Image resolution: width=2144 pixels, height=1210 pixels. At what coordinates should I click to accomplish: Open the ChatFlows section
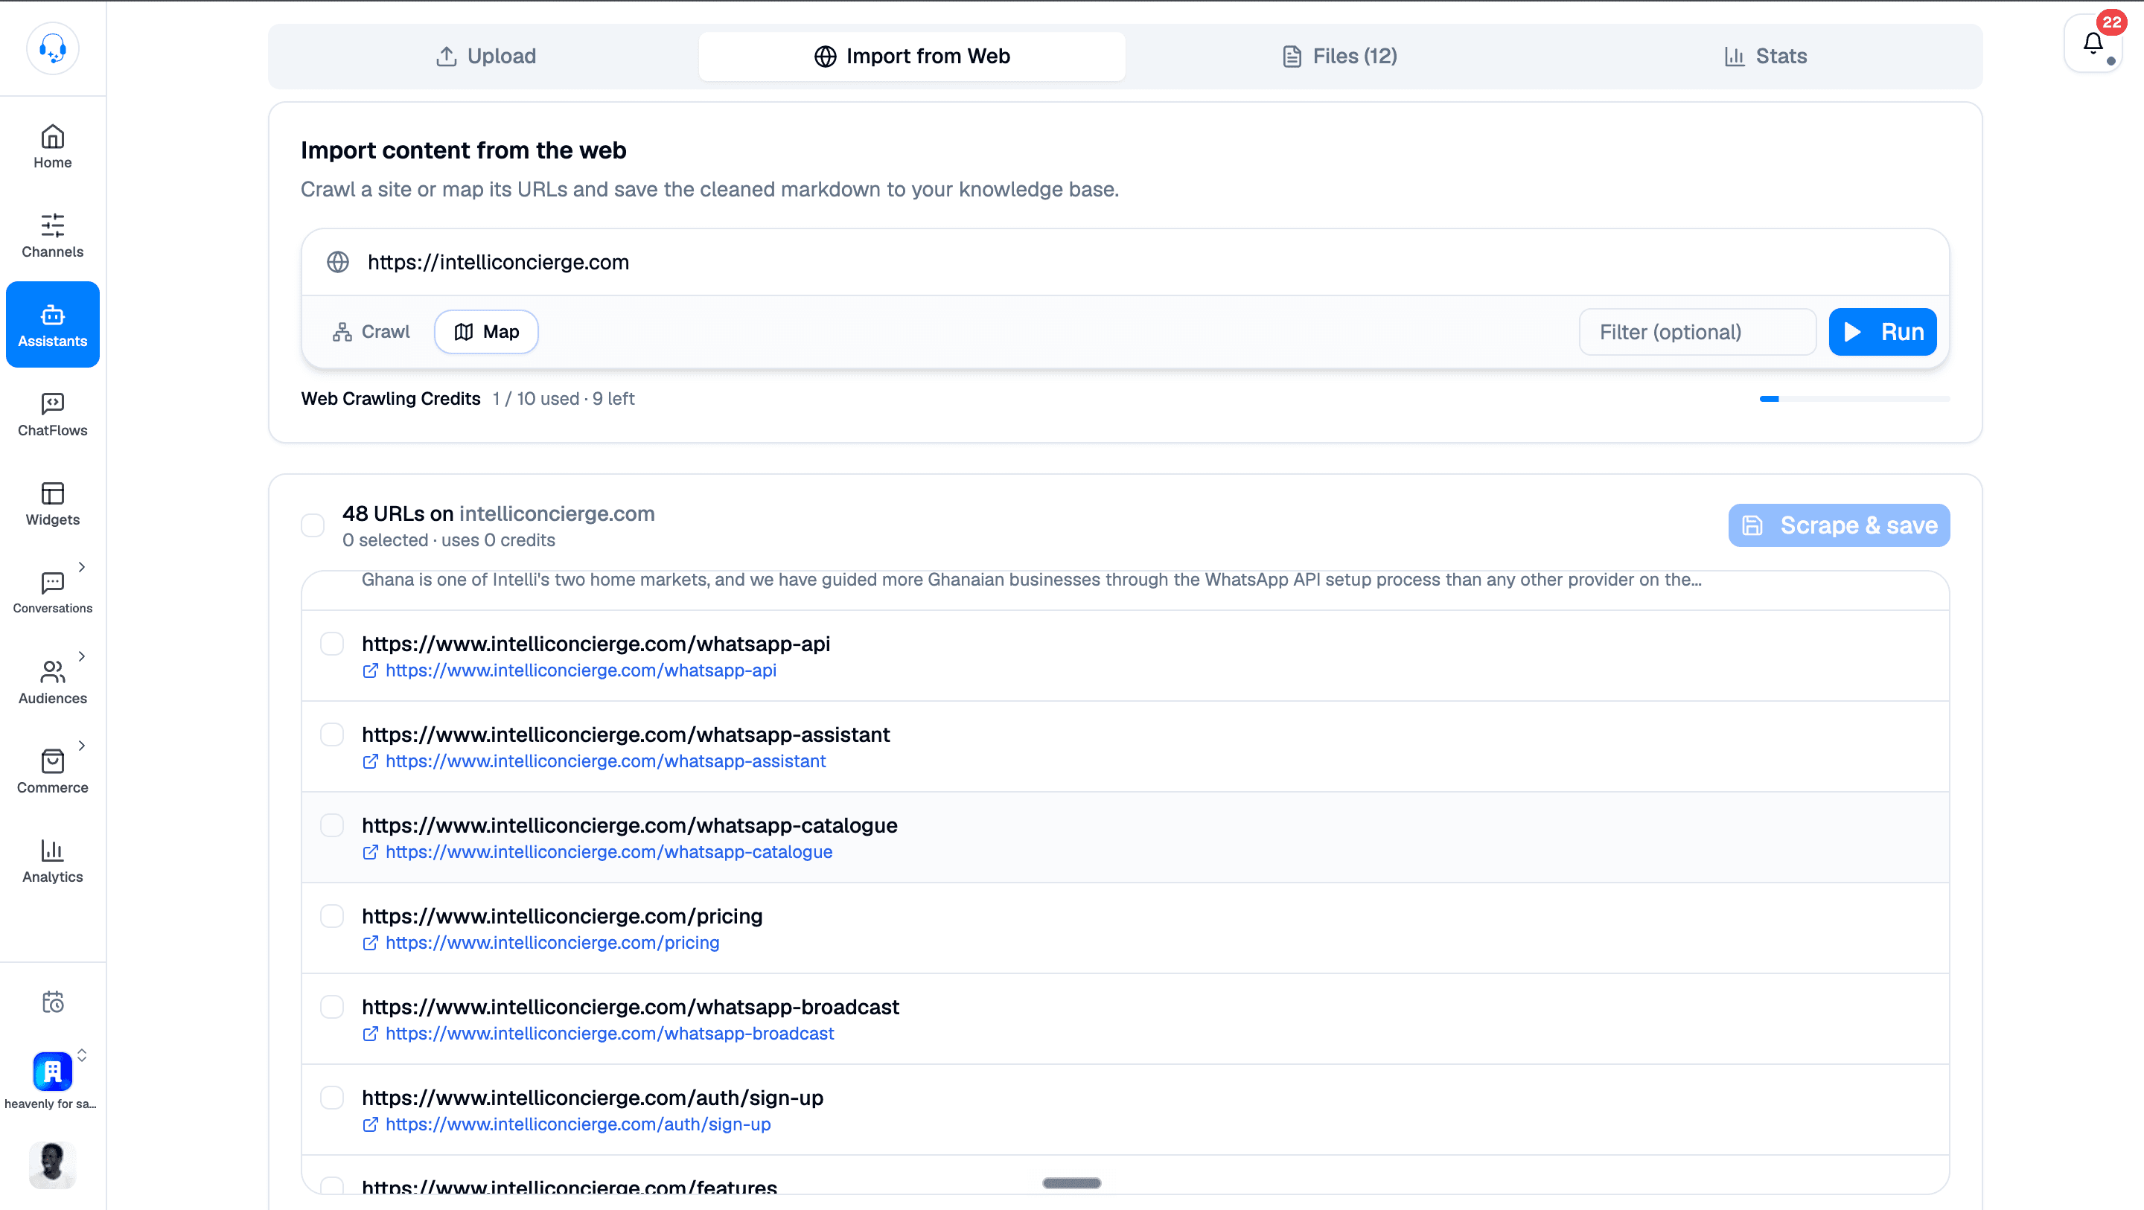(52, 414)
